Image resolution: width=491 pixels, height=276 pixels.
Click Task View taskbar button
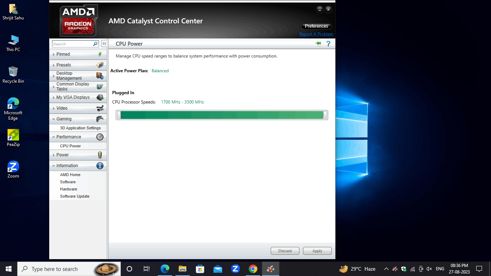(147, 269)
